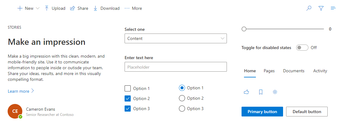Screen dimensions: 342x125
Task: Click the search magnifier icon
Action: [309, 9]
